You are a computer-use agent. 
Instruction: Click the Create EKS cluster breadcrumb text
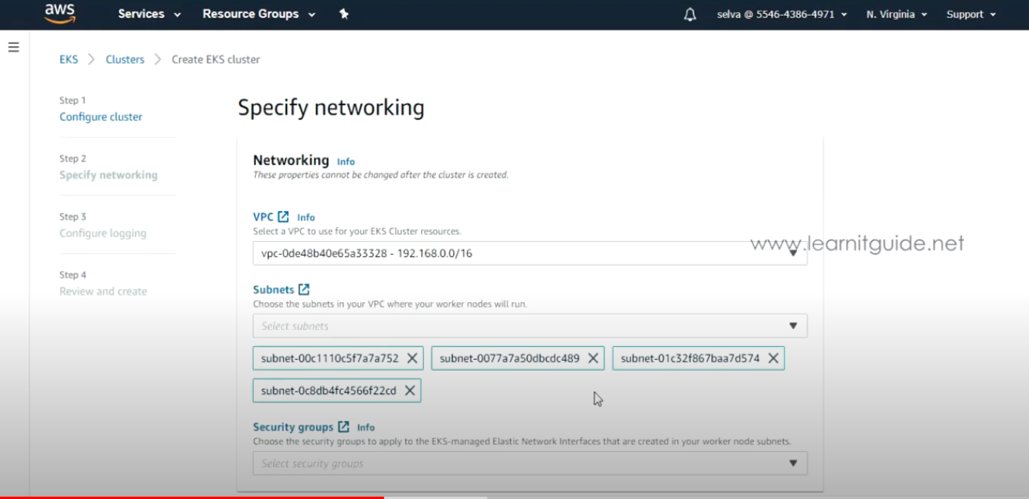click(x=216, y=59)
